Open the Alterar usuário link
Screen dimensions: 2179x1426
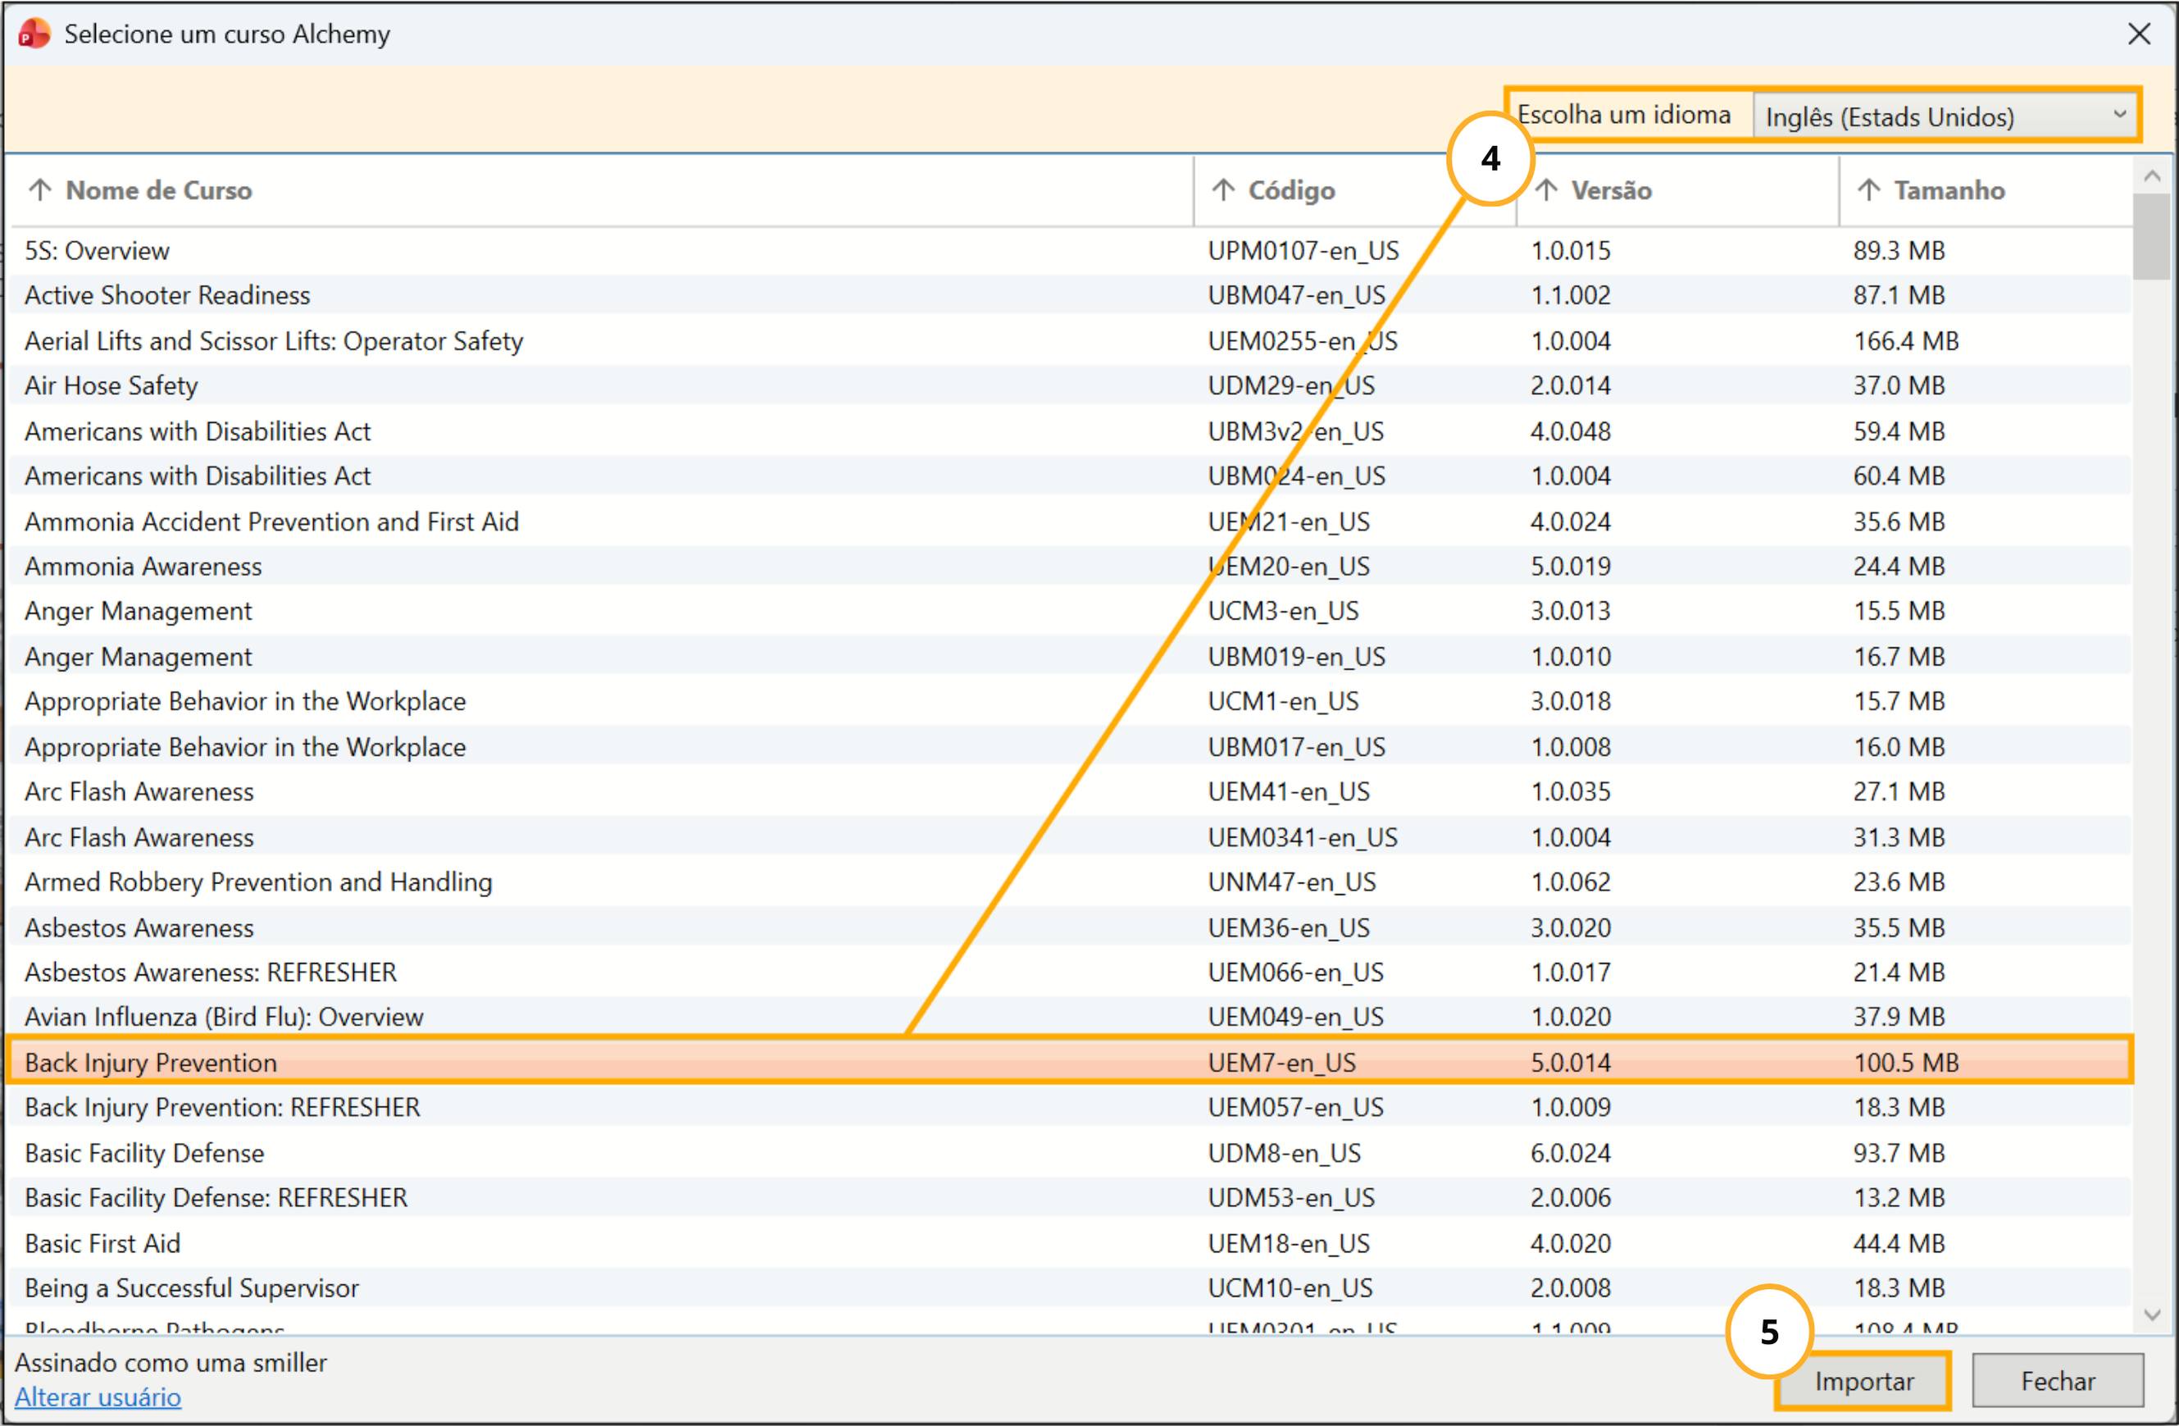click(x=98, y=1396)
